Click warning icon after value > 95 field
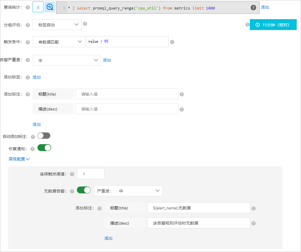 172,42
